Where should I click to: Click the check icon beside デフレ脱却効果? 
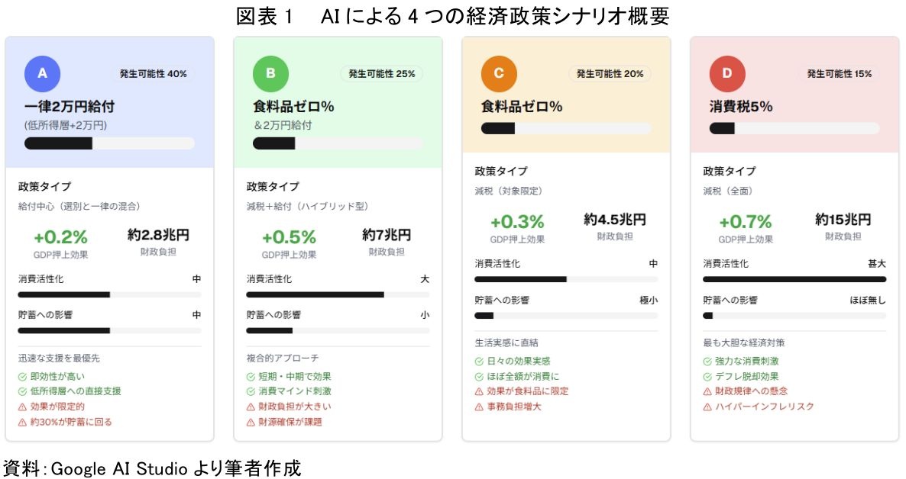click(707, 376)
